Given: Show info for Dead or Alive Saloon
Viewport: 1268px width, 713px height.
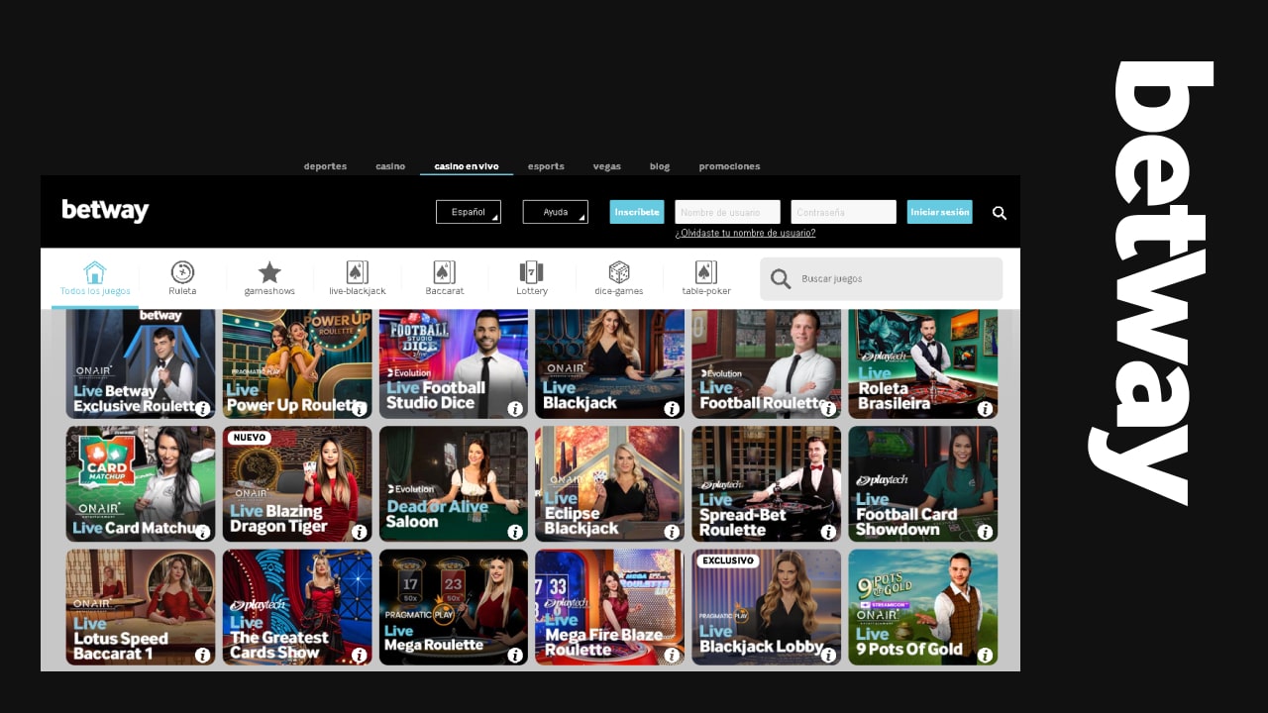Looking at the screenshot, I should click(515, 532).
